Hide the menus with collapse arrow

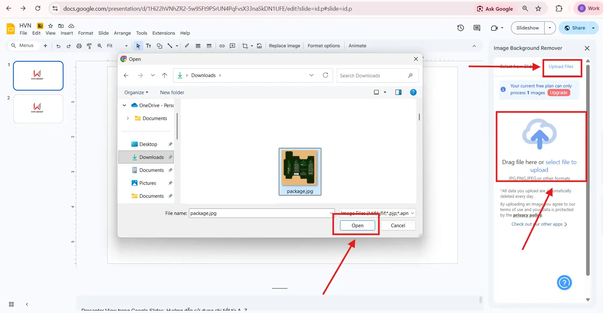(474, 46)
